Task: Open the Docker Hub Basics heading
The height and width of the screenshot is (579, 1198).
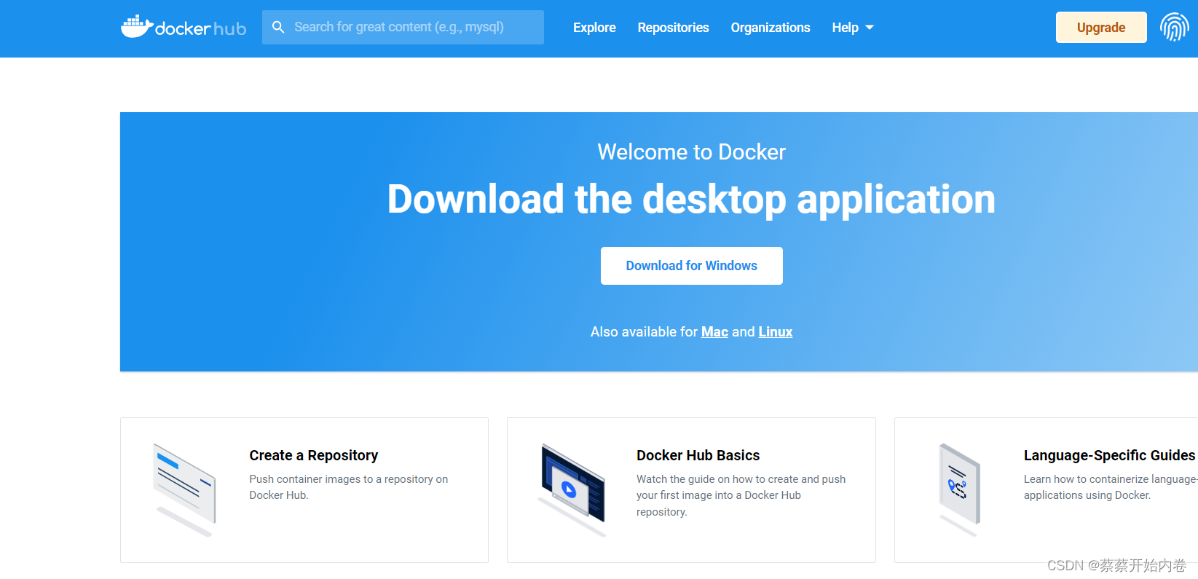Action: pyautogui.click(x=698, y=455)
